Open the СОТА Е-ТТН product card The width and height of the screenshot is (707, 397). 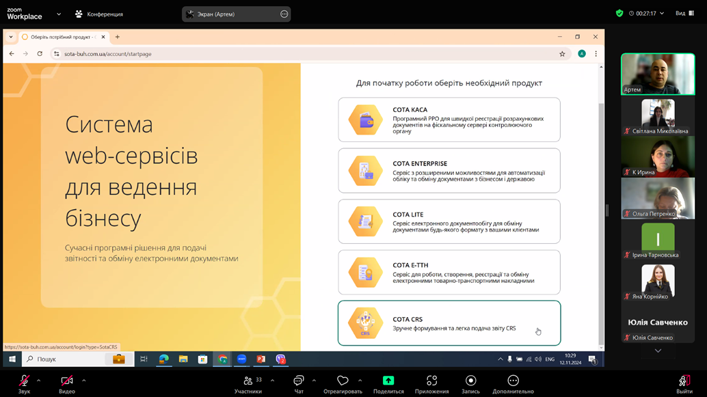click(449, 272)
